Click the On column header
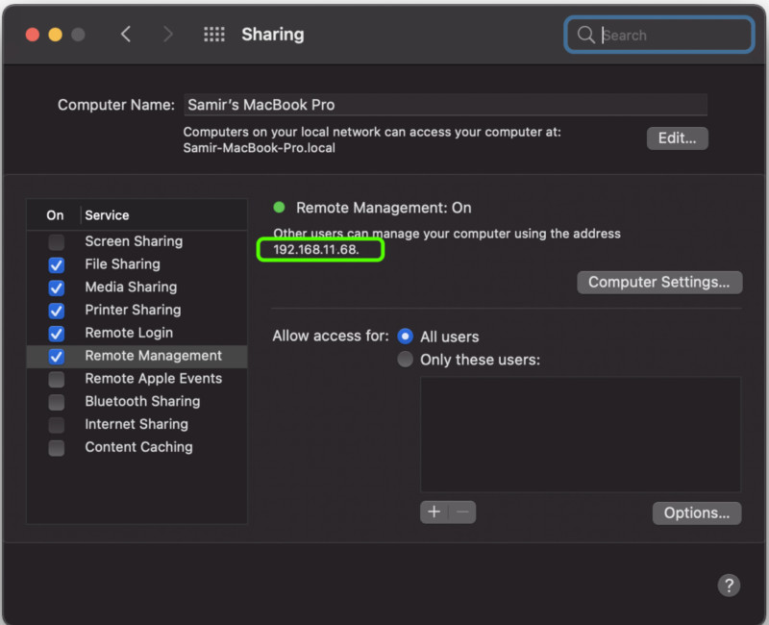This screenshot has height=625, width=769. (x=55, y=215)
